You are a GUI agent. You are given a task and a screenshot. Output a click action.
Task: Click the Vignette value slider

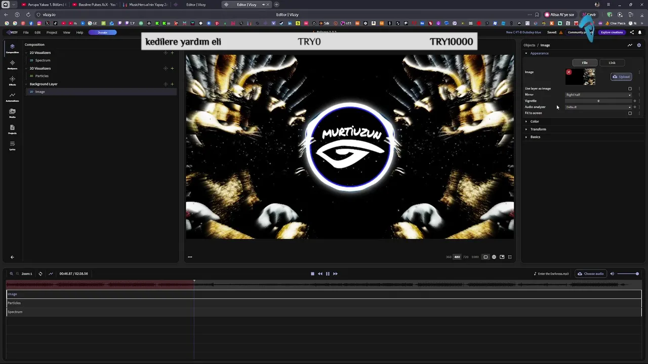pyautogui.click(x=598, y=101)
